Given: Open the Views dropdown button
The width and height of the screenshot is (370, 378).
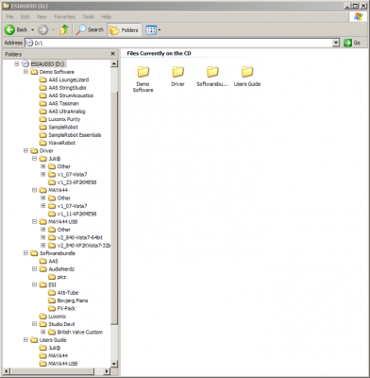Looking at the screenshot, I should (x=153, y=30).
